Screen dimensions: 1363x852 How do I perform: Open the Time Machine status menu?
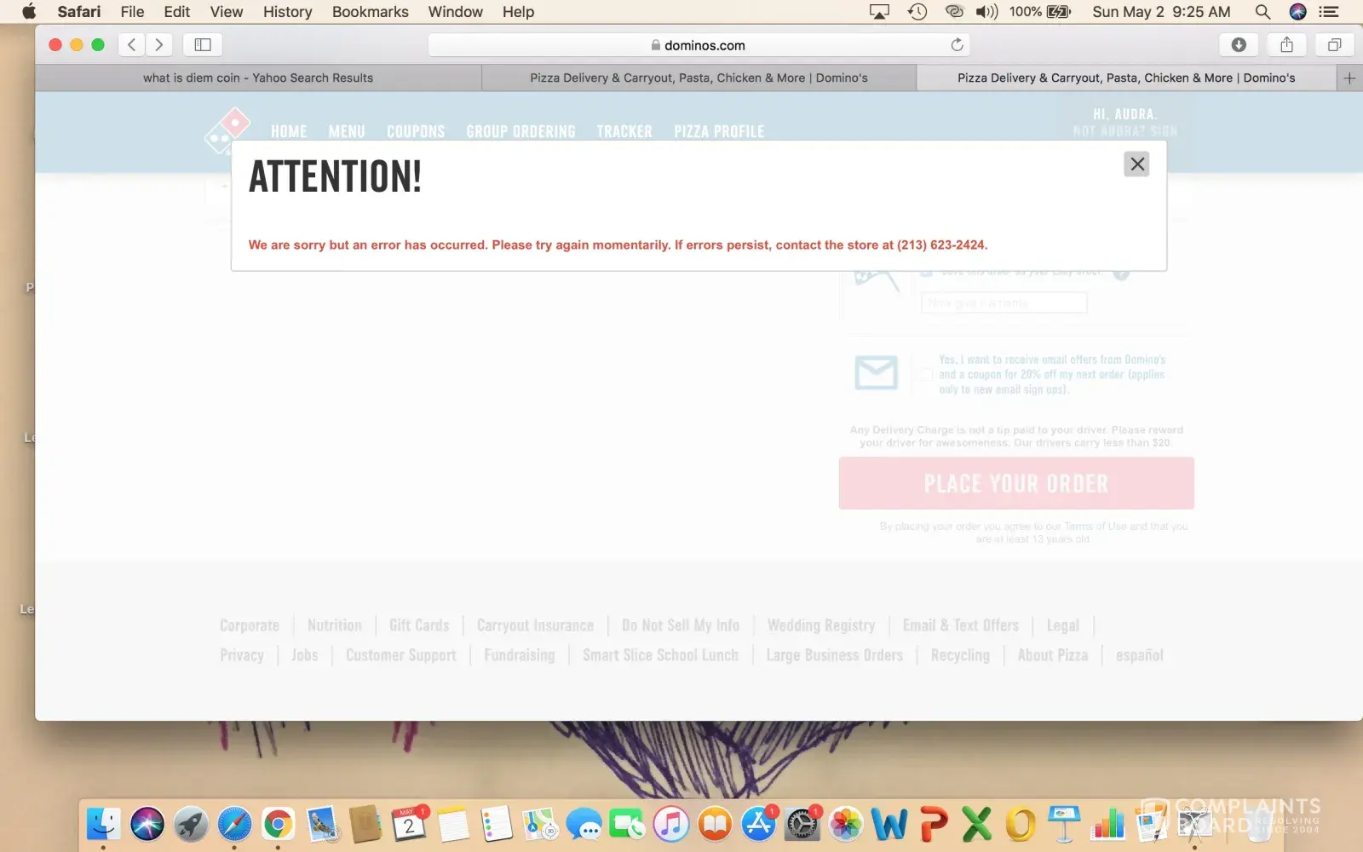coord(917,12)
